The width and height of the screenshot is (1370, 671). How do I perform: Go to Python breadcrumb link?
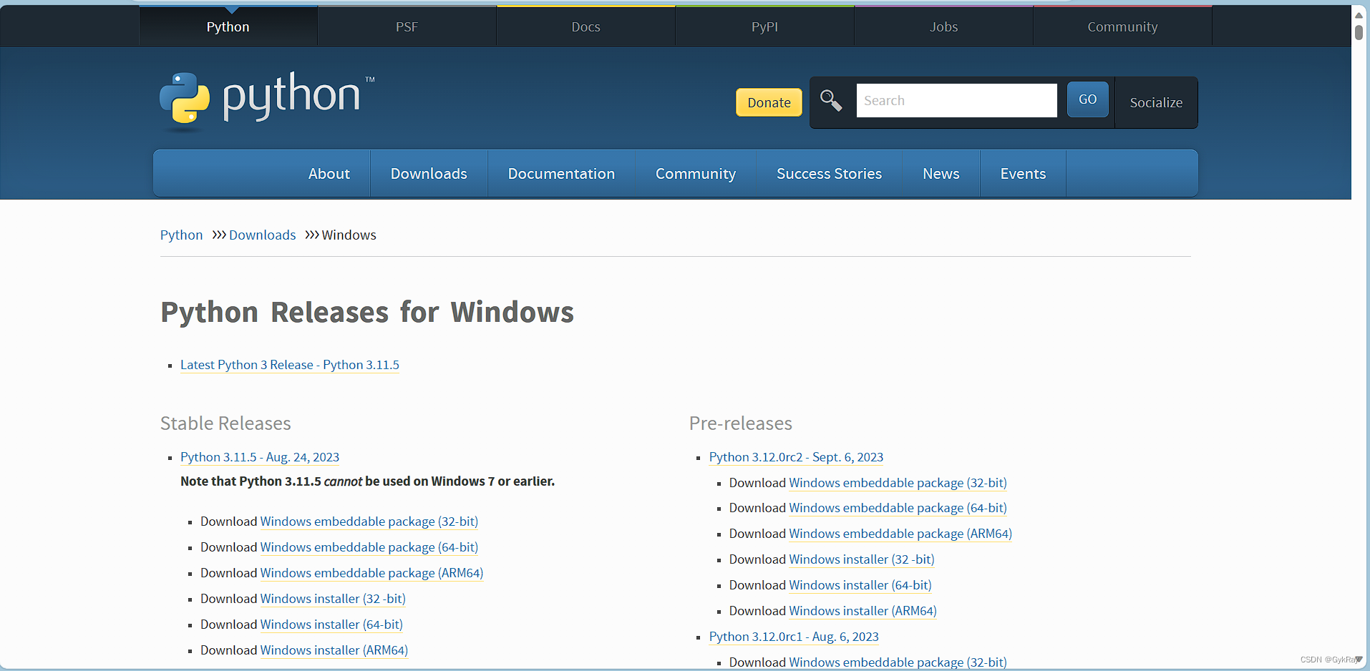(181, 235)
